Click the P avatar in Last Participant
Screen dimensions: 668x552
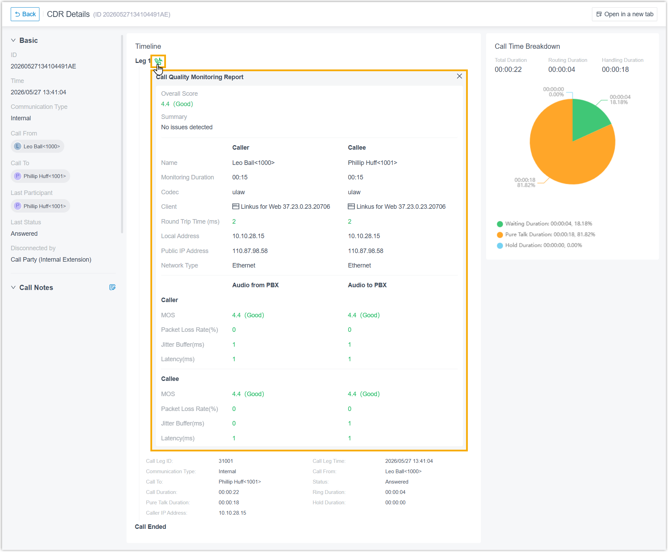[18, 206]
